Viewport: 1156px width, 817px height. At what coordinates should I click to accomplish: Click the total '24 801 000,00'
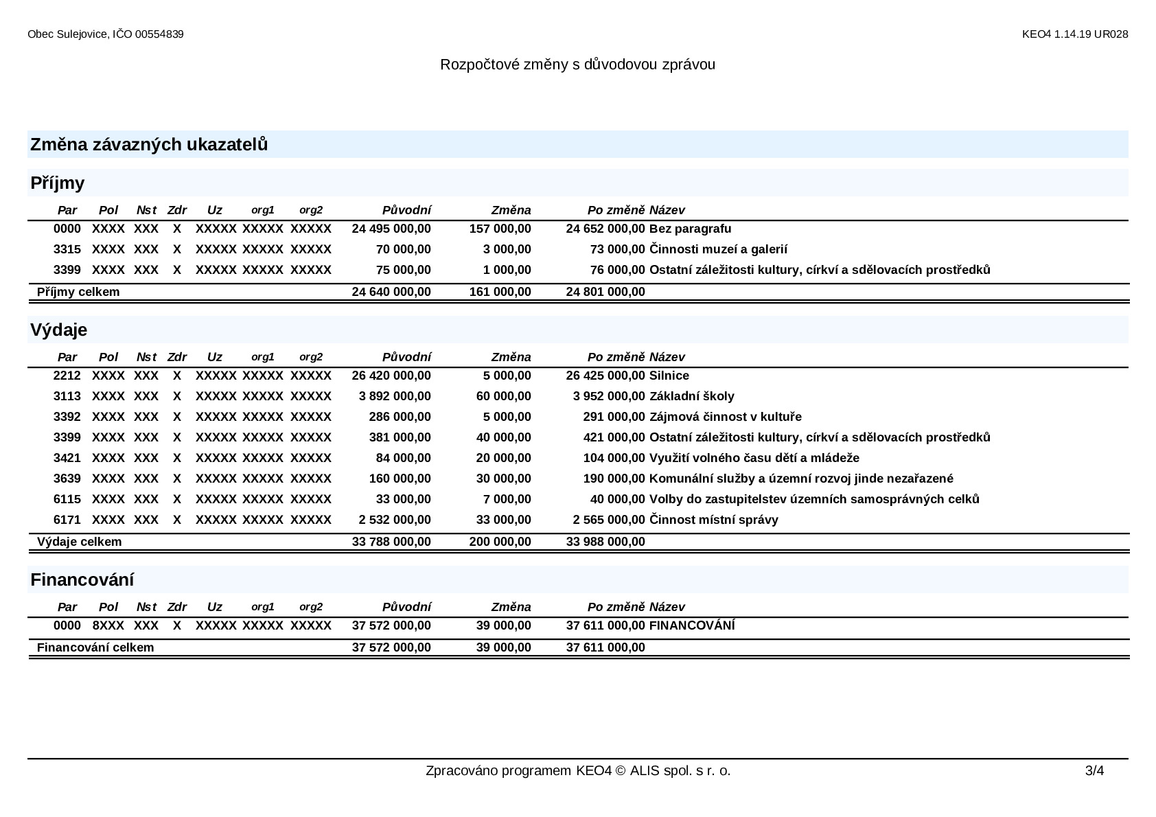[605, 292]
